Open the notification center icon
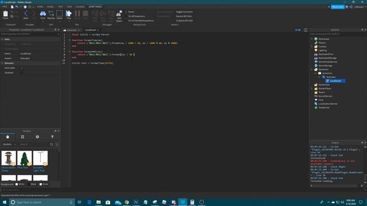This screenshot has height=206, width=367. pyautogui.click(x=361, y=202)
